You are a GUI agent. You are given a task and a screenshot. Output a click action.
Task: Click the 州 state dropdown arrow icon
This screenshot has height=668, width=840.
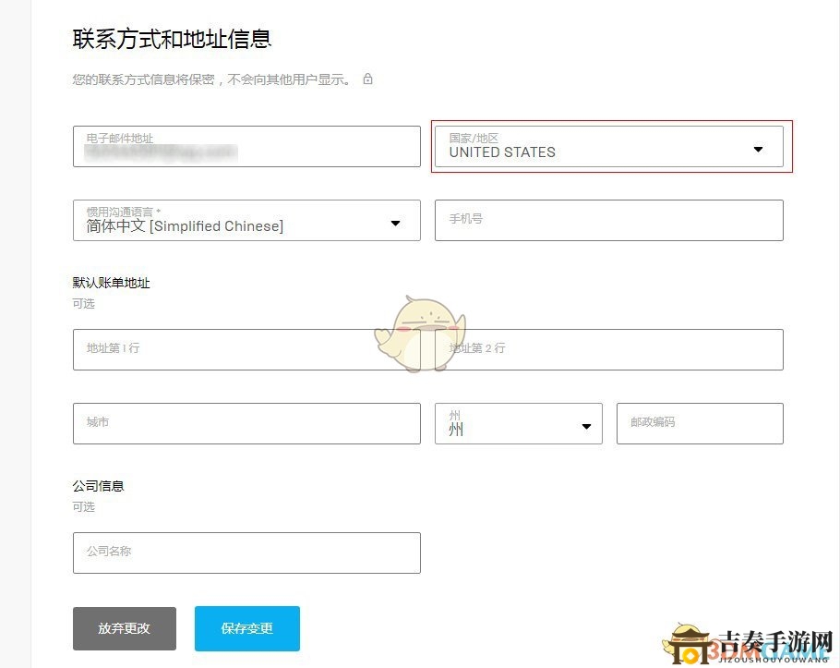[x=586, y=426]
